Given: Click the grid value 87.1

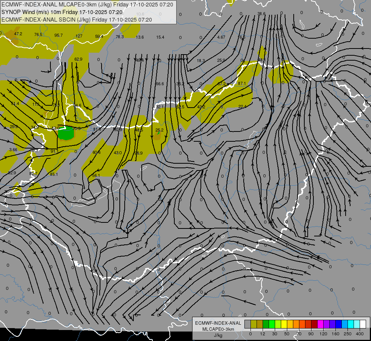Looking at the screenshot, I should point(242,83).
